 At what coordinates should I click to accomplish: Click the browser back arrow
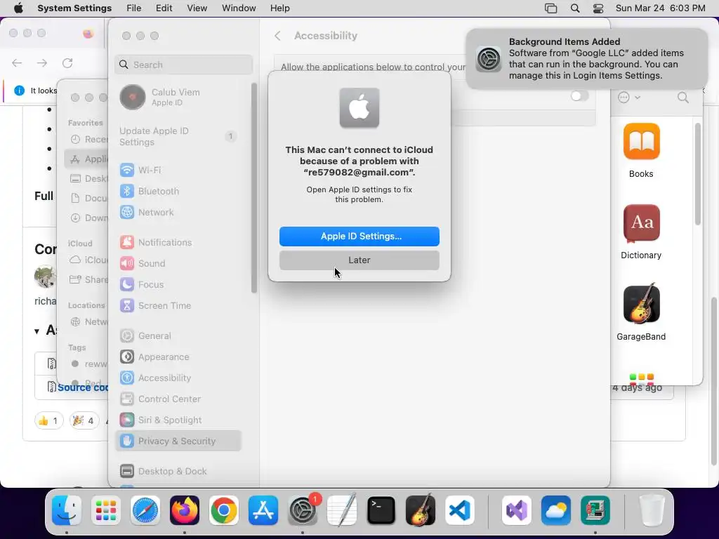pyautogui.click(x=17, y=62)
